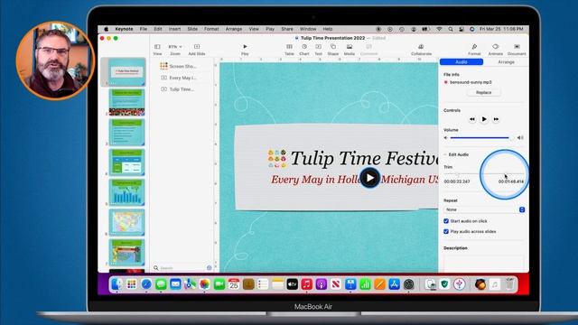Click the Trim audio slider track
The image size is (578, 325).
[x=484, y=174]
